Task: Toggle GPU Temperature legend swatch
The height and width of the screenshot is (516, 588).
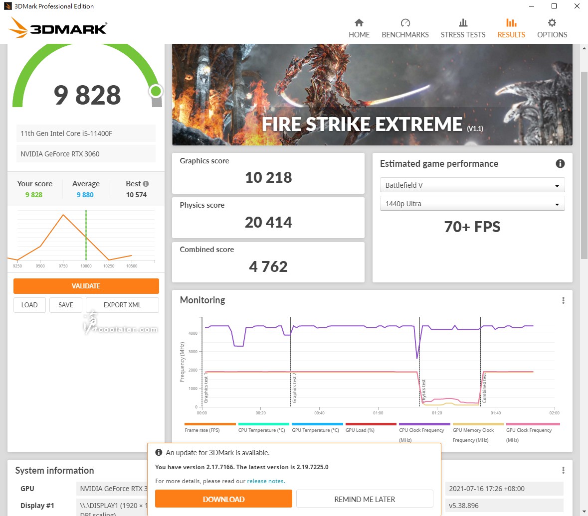Action: 317,424
